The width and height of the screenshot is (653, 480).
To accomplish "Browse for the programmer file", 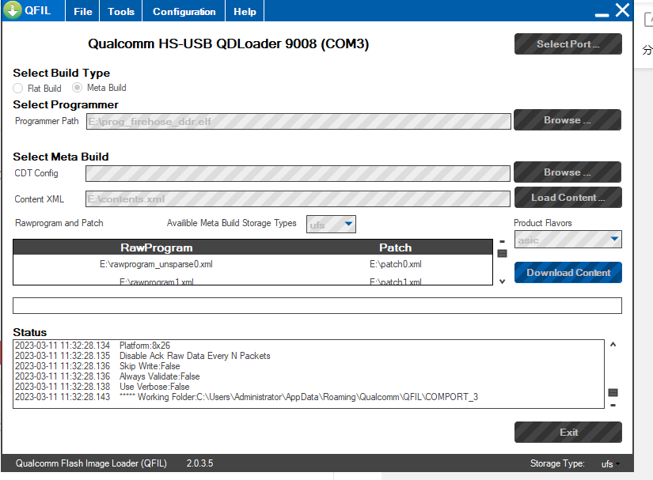I will 568,119.
